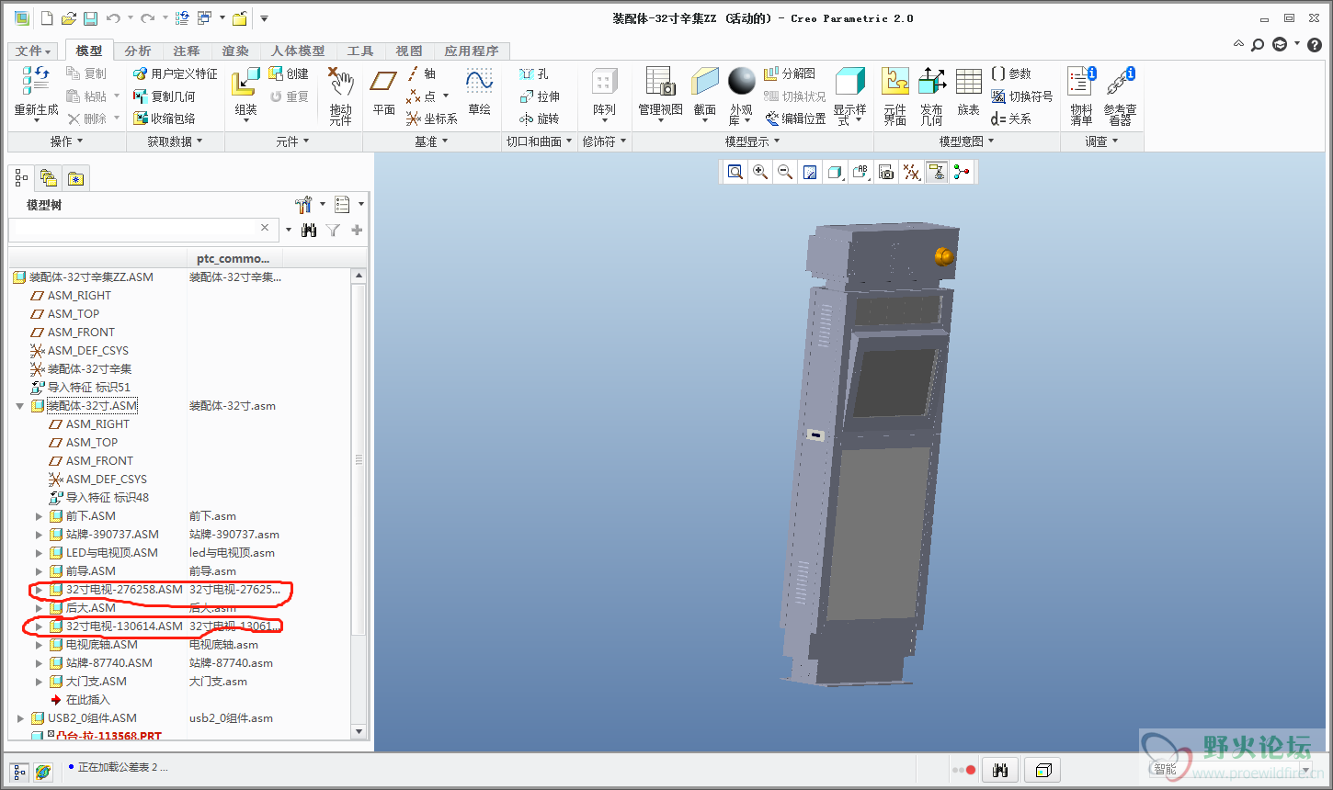Expand the 前下.ASM tree node
The height and width of the screenshot is (790, 1333).
[x=39, y=516]
